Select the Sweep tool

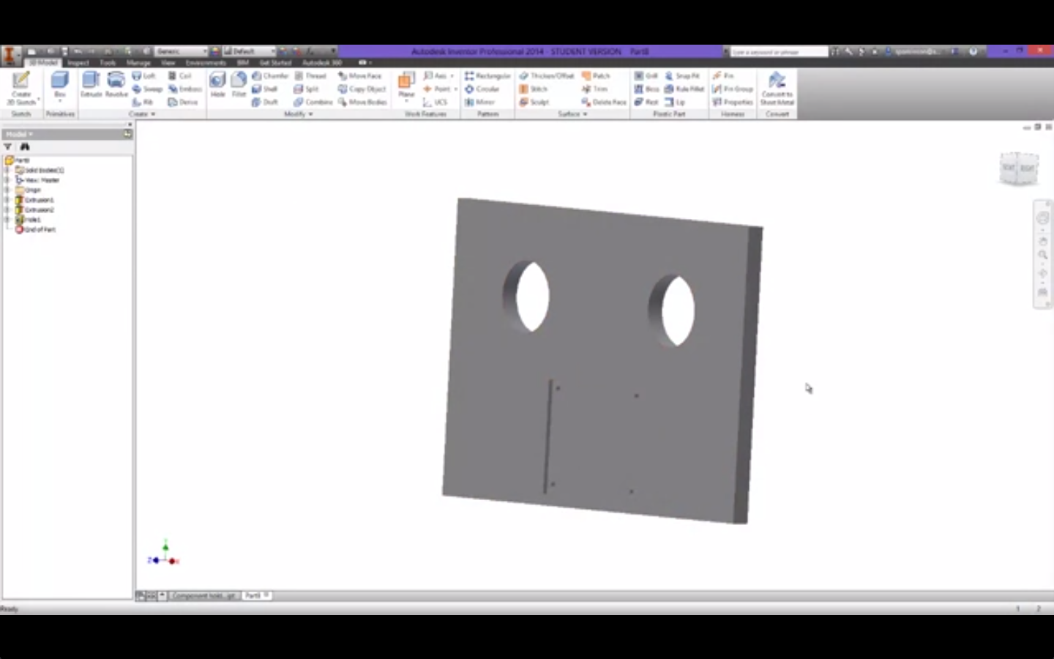coord(147,89)
